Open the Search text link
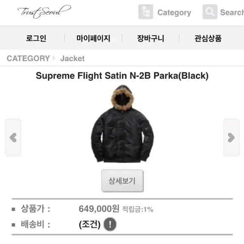Screen dimensions: 244x244 click(232, 12)
